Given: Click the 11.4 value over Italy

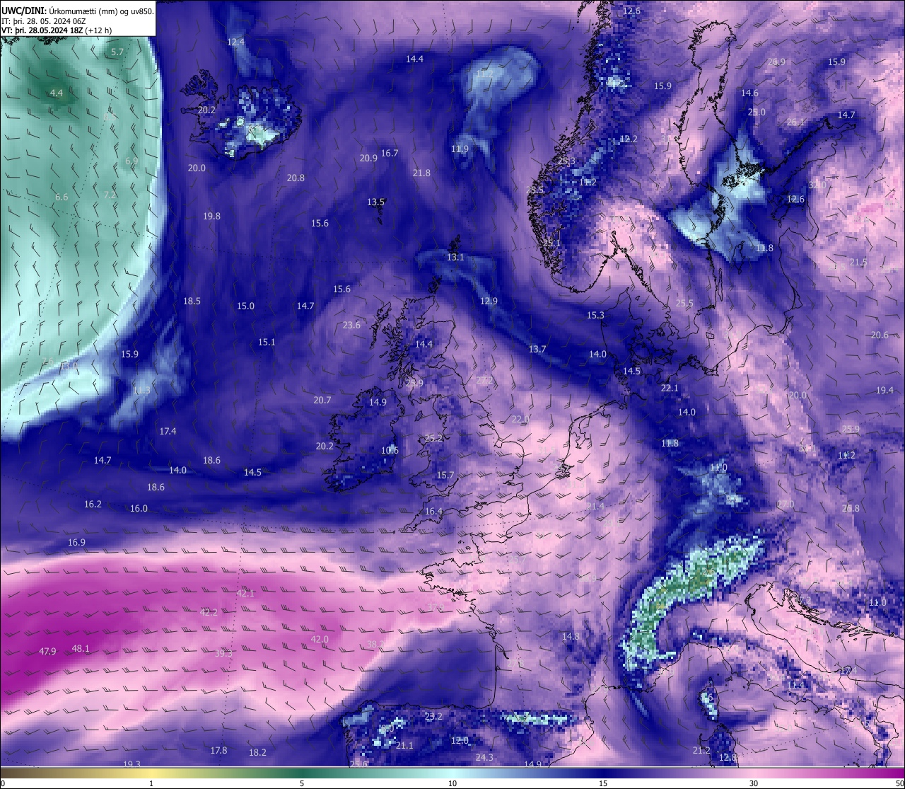Looking at the screenshot, I should (x=796, y=684).
